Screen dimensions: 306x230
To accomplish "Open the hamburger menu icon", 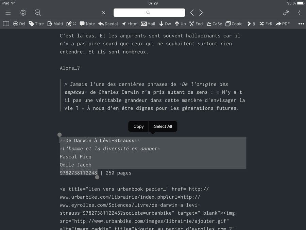I will coord(8,13).
